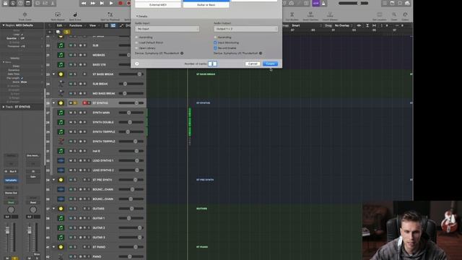The width and height of the screenshot is (462, 260).
Task: Select the GUITARS region in timeline
Action: point(202,209)
